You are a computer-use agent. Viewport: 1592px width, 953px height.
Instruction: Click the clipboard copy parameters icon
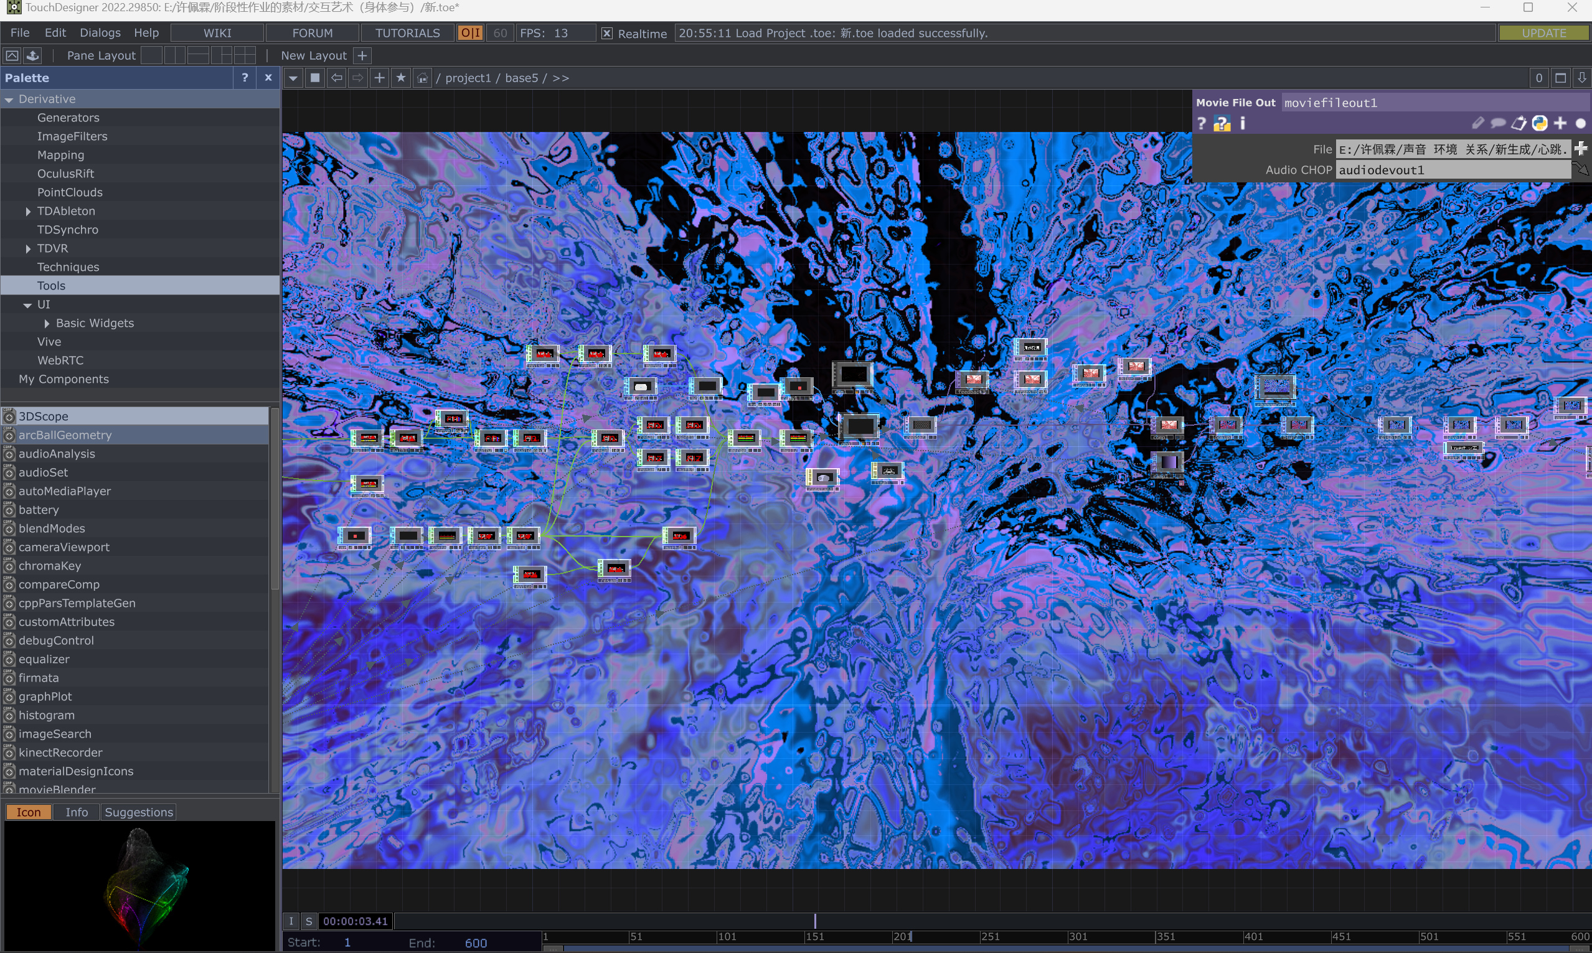[1518, 123]
